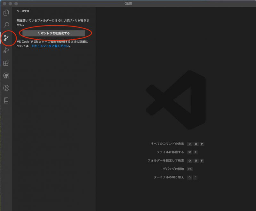
Task: Click the すべてのコマンドの表示 shortcut label
Action: pos(167,144)
